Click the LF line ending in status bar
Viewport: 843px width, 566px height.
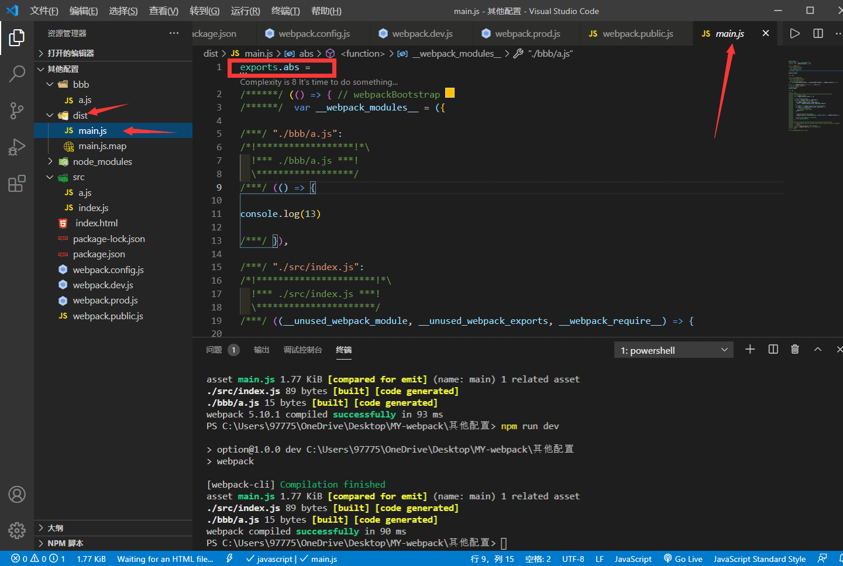point(600,559)
